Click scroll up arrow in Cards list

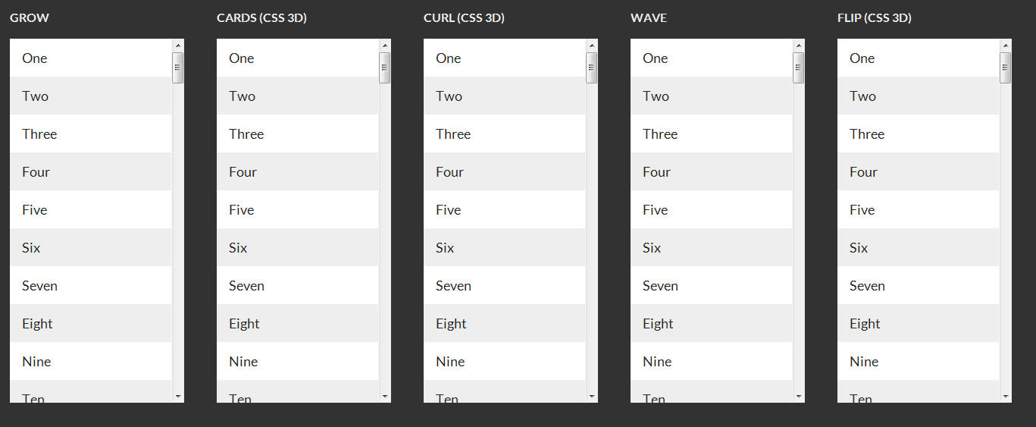coord(385,45)
